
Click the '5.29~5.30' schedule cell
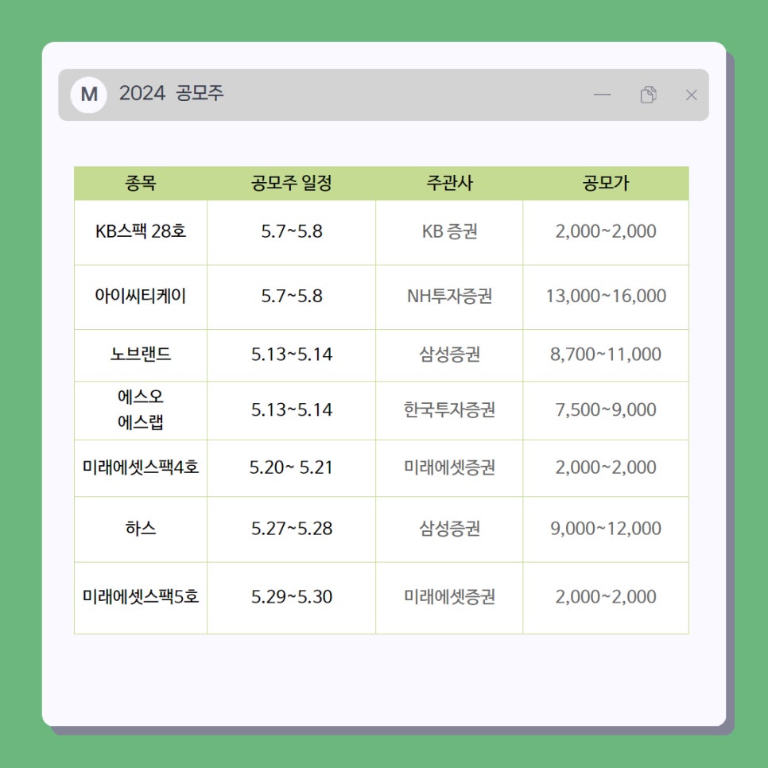292,598
